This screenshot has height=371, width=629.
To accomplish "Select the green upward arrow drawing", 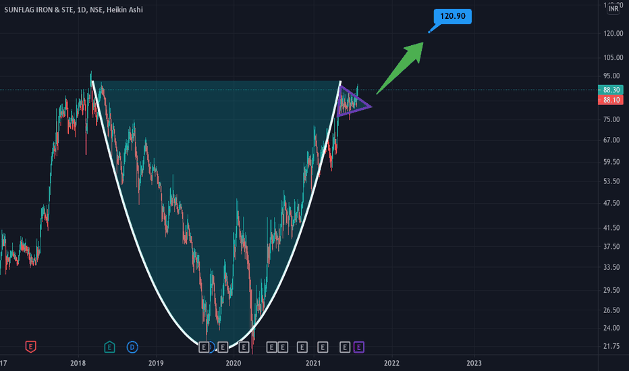I will (x=400, y=68).
